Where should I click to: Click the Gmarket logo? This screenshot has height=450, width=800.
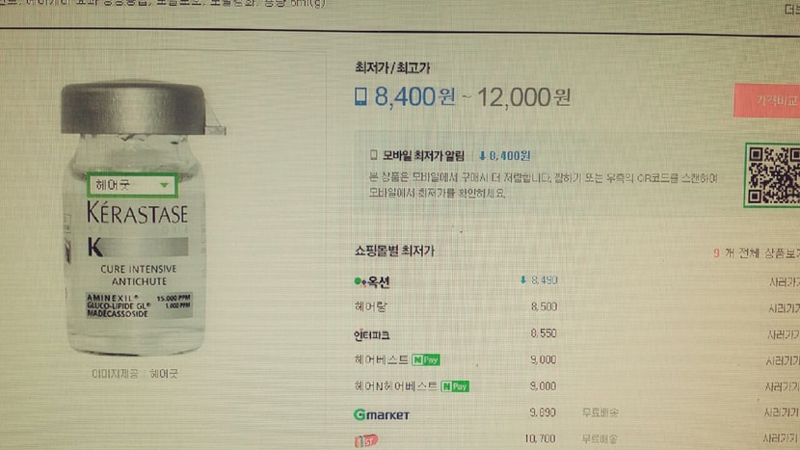(382, 414)
